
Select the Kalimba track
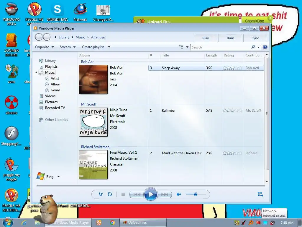[x=206, y=111]
